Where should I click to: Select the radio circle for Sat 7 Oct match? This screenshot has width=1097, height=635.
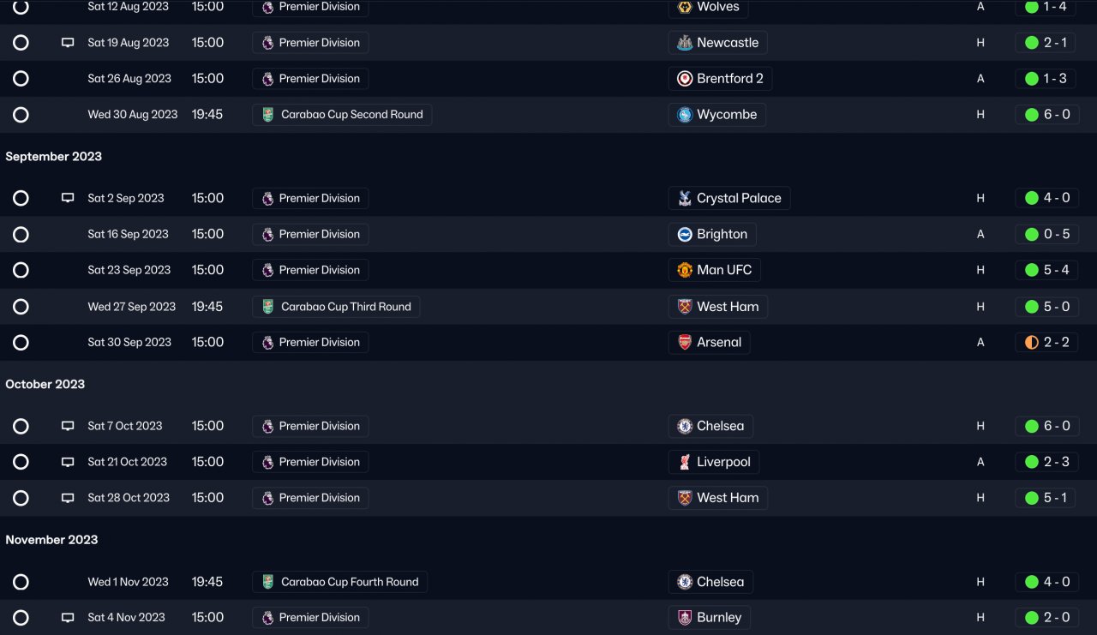[21, 427]
